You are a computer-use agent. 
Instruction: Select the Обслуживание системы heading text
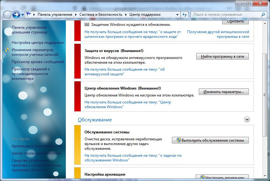(x=107, y=132)
